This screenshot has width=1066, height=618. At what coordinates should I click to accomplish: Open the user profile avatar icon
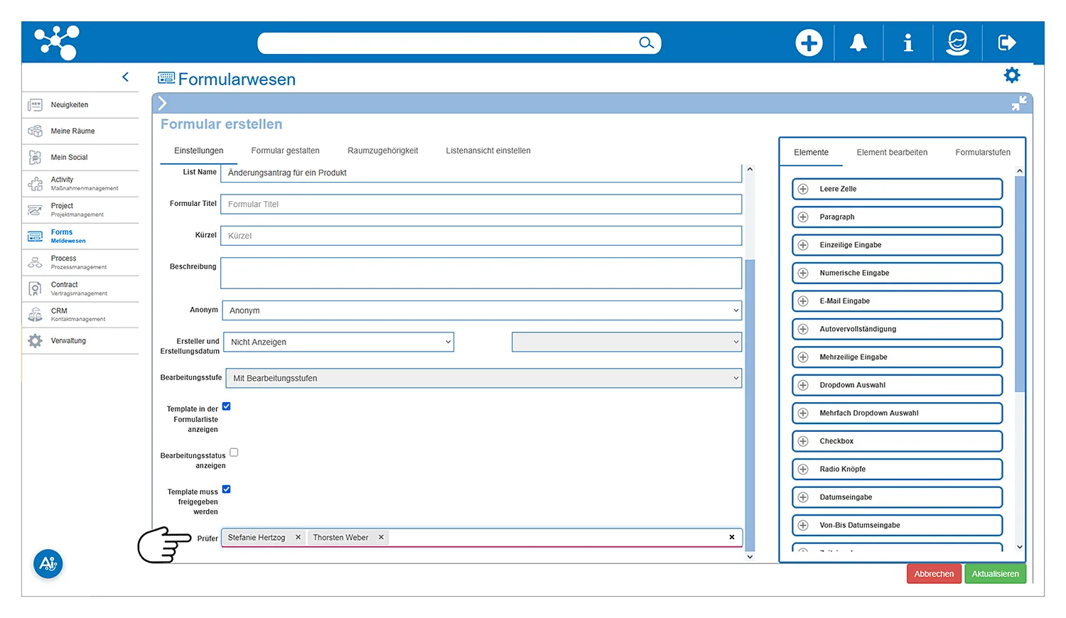(957, 43)
